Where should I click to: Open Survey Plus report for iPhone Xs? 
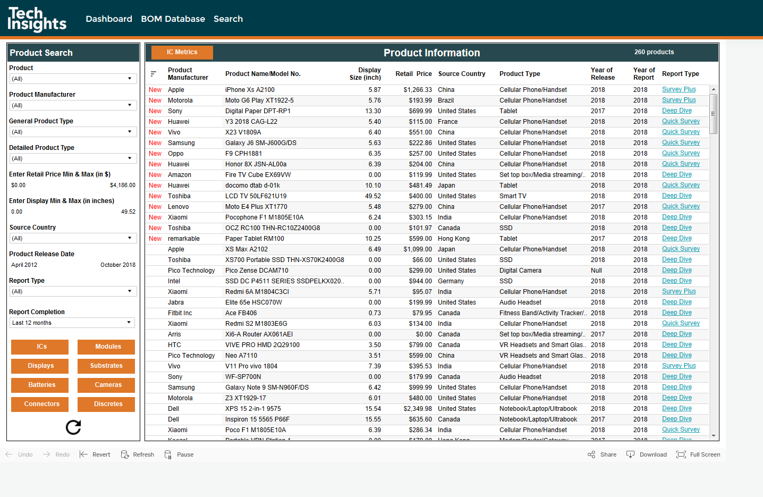click(679, 89)
